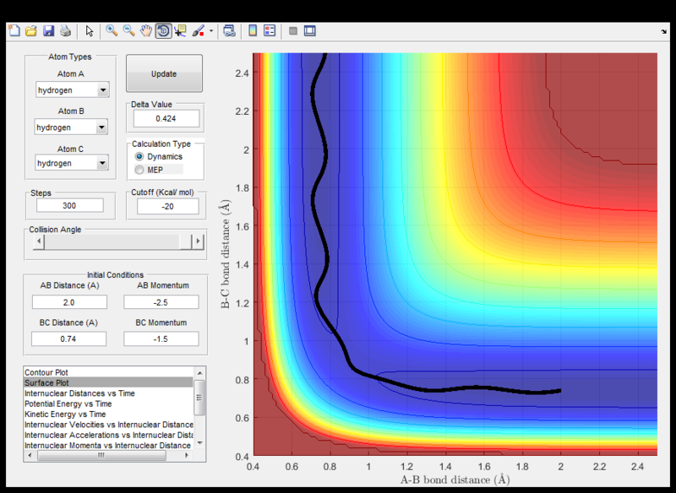
Task: Expand the Atom C dropdown
Action: point(102,163)
